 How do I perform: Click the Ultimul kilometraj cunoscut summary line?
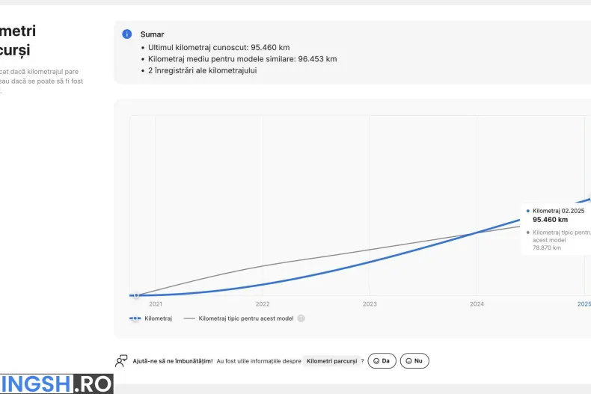[x=218, y=47]
